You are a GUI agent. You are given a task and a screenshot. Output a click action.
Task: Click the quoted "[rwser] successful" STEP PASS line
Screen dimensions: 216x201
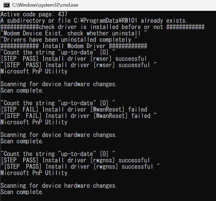pyautogui.click(x=78, y=65)
